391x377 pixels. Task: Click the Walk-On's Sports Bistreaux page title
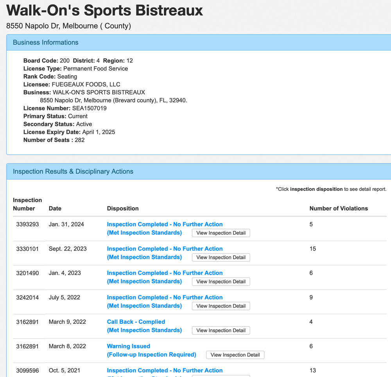click(x=105, y=10)
